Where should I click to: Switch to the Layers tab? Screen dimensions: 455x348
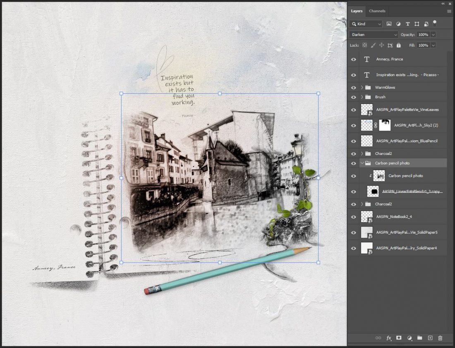tap(357, 11)
